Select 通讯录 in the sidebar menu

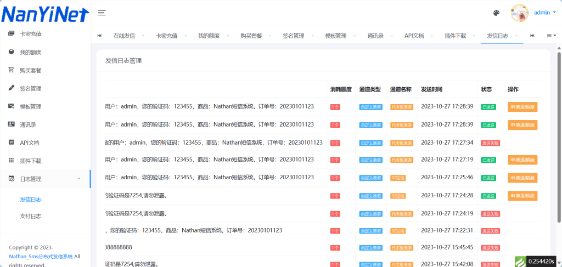pos(27,124)
